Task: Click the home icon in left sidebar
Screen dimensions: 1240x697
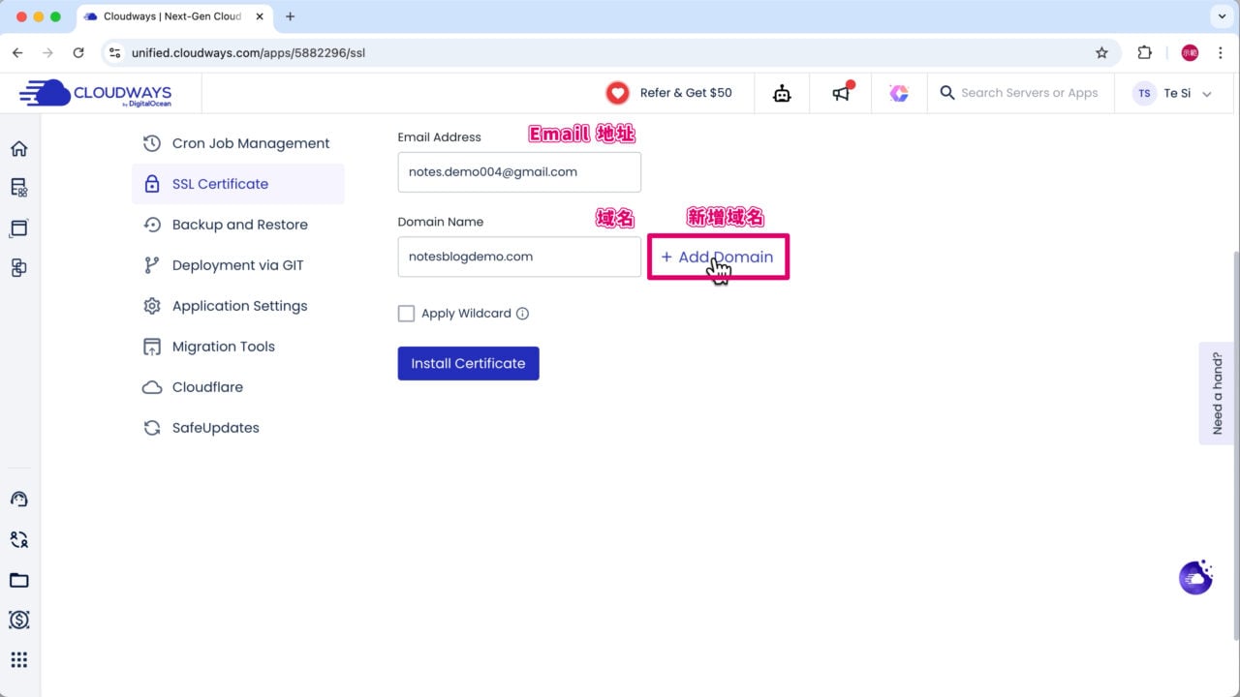Action: 19,148
